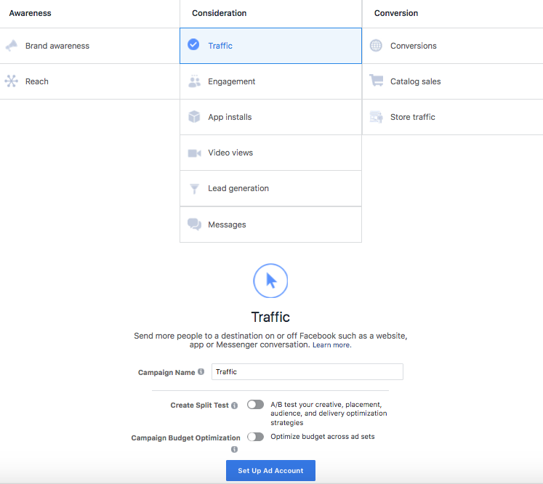The image size is (543, 484).
Task: Click the Reach snowflake icon
Action: 12,81
